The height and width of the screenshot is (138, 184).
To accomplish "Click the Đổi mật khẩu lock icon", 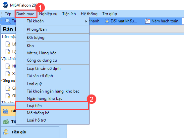I will (107, 21).
